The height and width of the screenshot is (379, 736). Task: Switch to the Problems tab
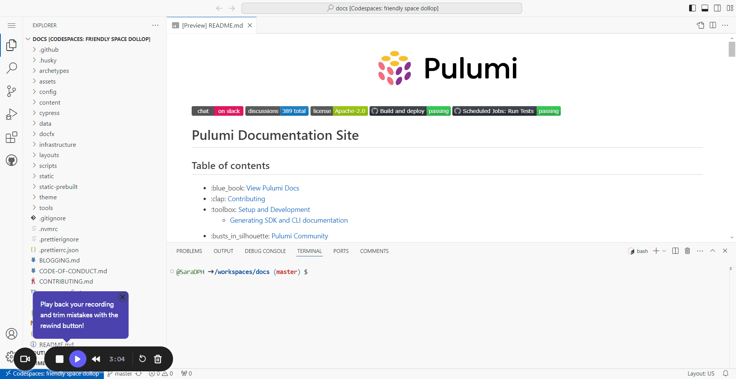[x=189, y=251]
